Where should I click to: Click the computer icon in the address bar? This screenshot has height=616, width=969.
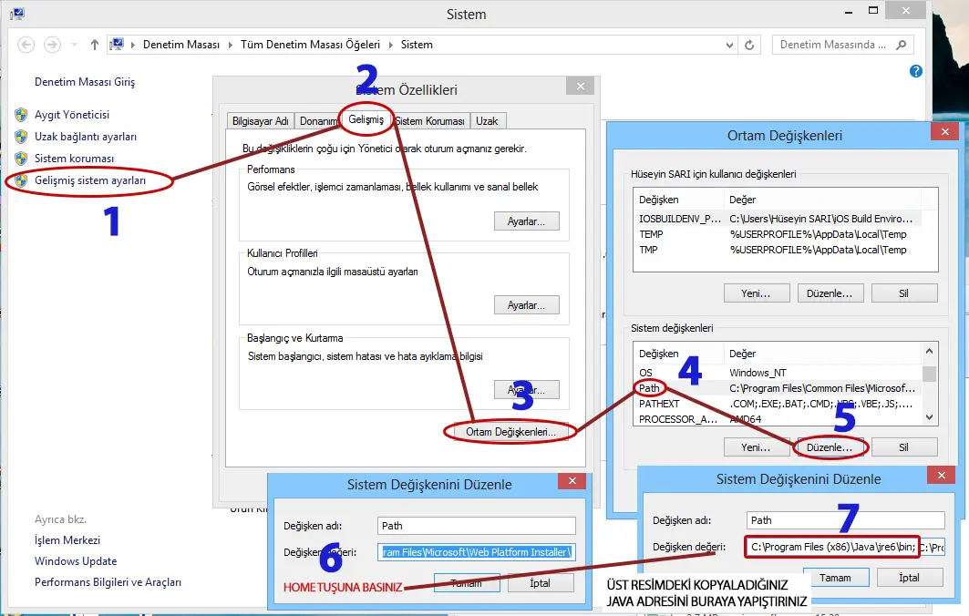[x=117, y=45]
